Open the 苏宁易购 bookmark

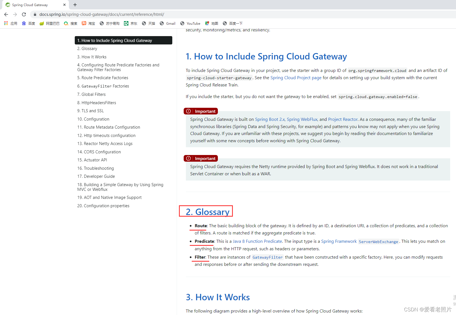click(x=109, y=23)
